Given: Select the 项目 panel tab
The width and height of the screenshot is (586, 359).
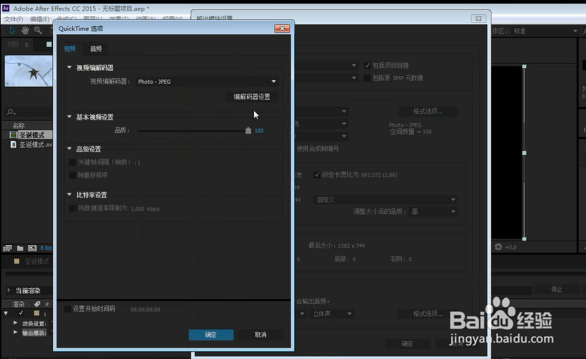Looking at the screenshot, I should click(13, 44).
